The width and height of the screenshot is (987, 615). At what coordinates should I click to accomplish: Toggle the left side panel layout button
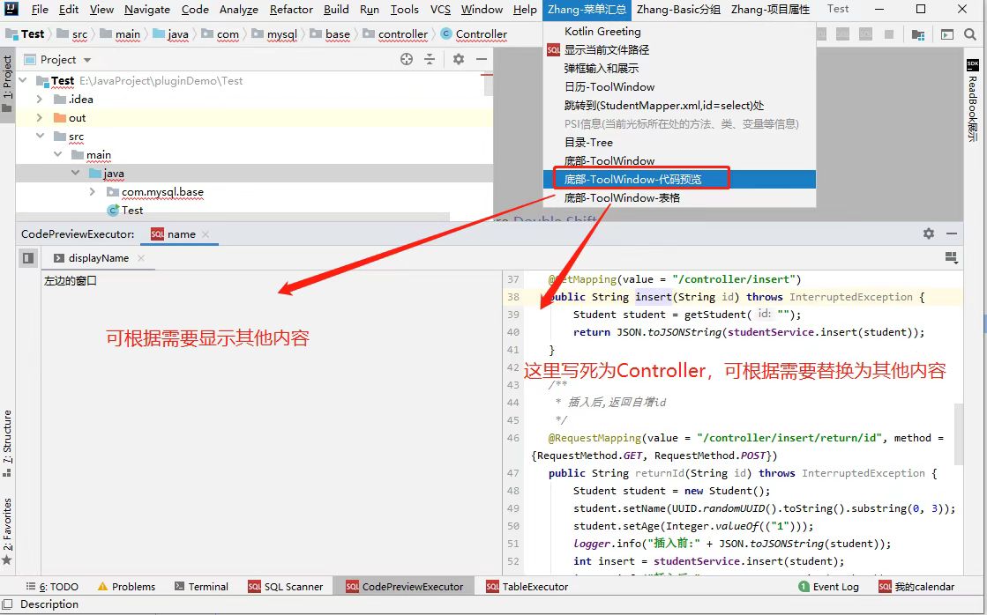(x=27, y=258)
